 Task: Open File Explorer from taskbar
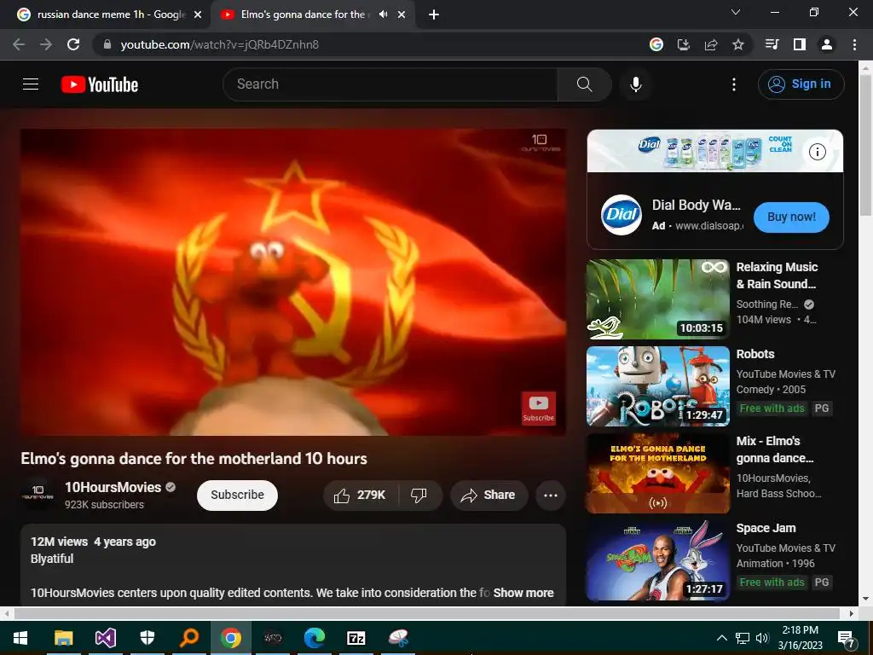(63, 638)
